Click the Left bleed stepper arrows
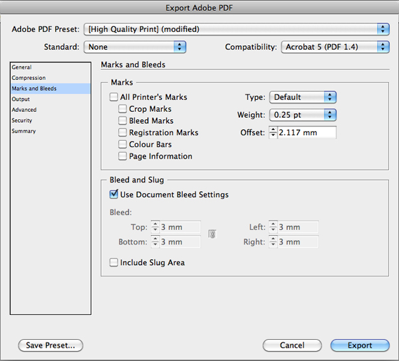This screenshot has width=399, height=361. [273, 227]
